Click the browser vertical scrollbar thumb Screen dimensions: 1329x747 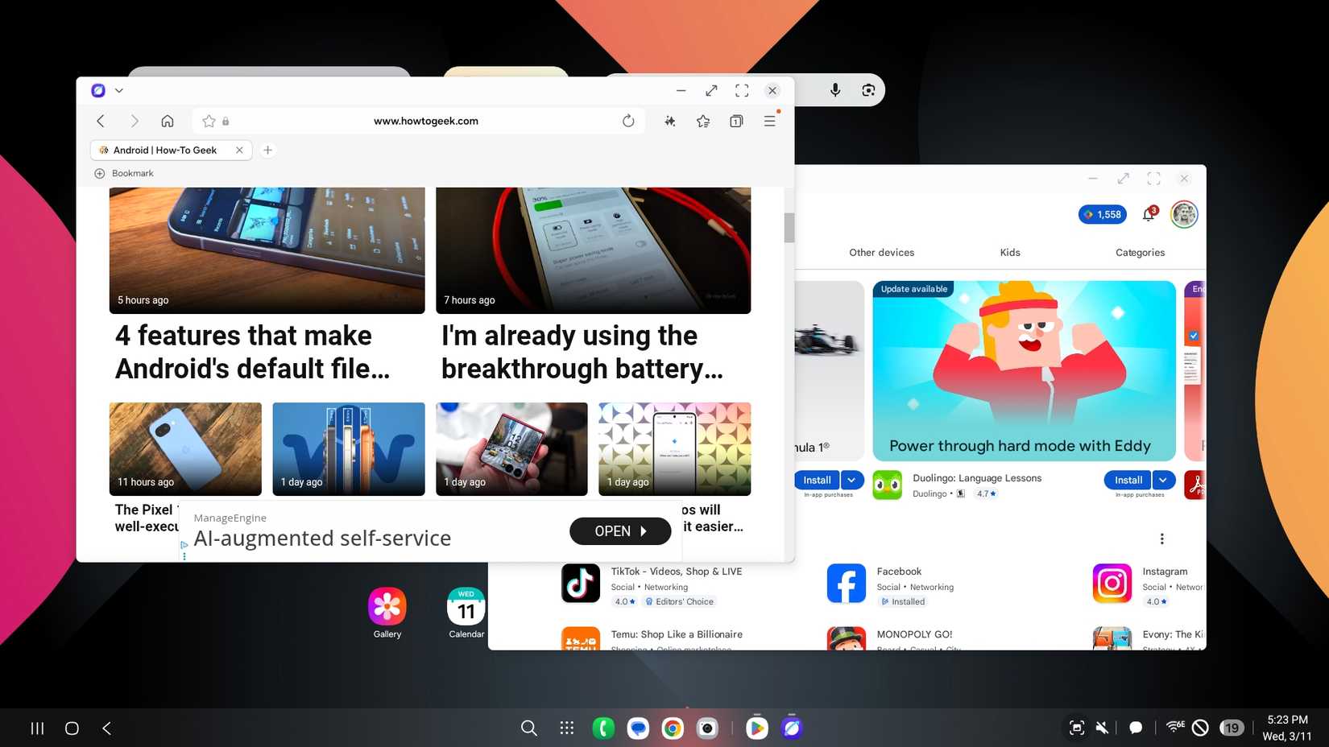click(789, 227)
